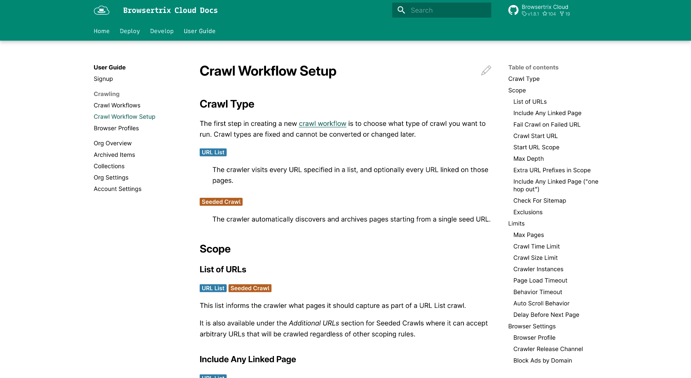Jump to Fail Crawl on Failed URL
Viewport: 691px width, 378px height.
click(x=547, y=124)
